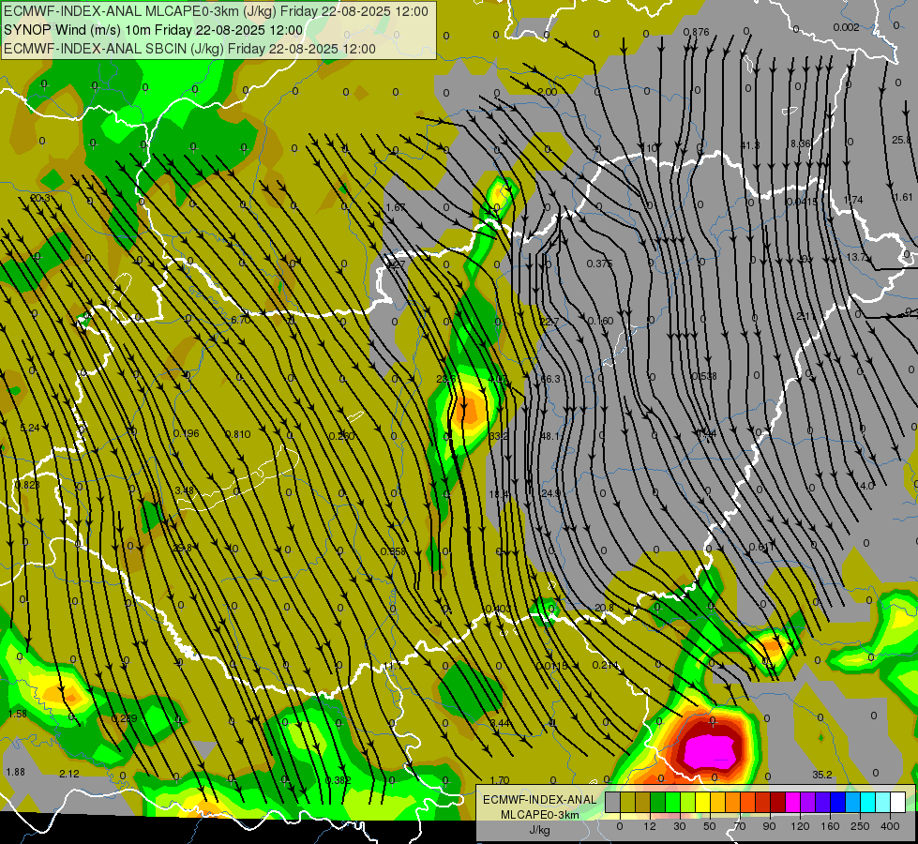Click the 0.538 map value
This screenshot has height=844, width=918.
coord(703,376)
